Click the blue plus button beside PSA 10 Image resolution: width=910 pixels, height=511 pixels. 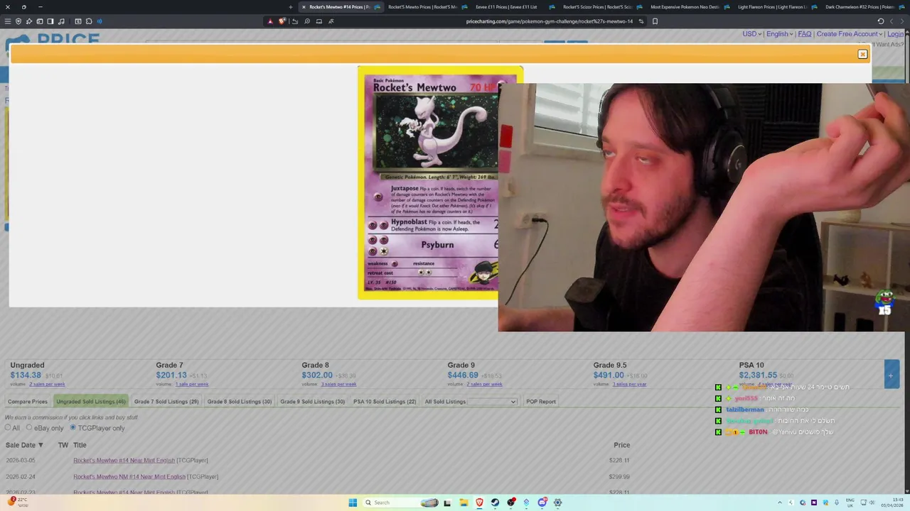pyautogui.click(x=891, y=375)
